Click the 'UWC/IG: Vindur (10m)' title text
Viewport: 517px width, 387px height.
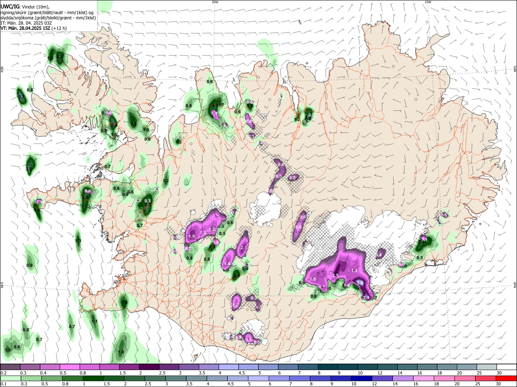pyautogui.click(x=25, y=7)
